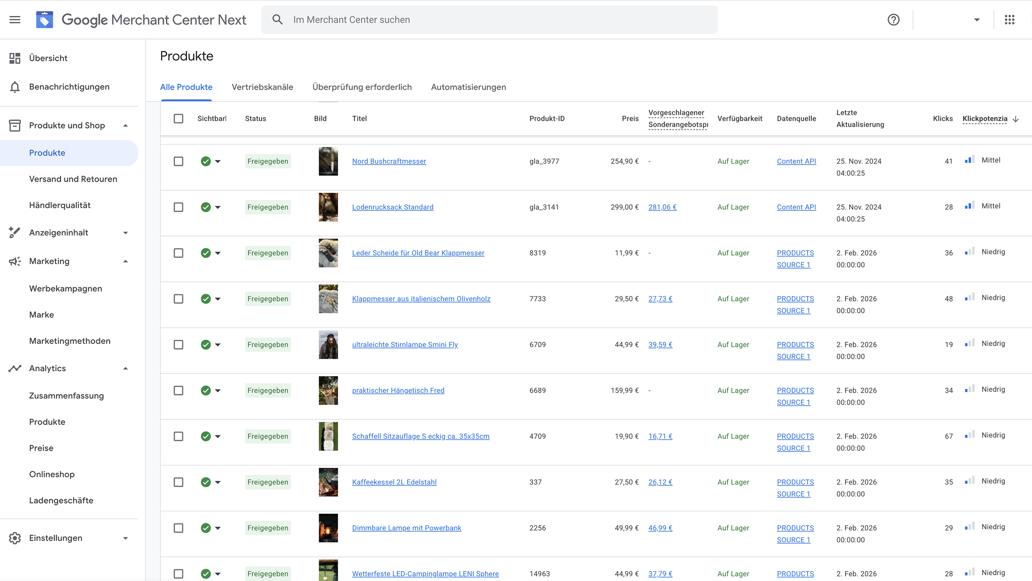The image size is (1032, 581).
Task: Select the Nord Bushcraftmesser row checkbox
Action: click(x=178, y=161)
